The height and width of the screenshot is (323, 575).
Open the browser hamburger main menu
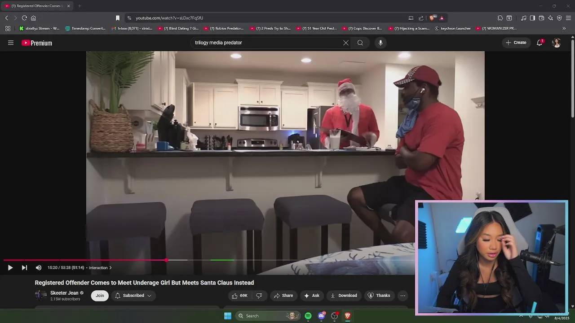tap(568, 18)
